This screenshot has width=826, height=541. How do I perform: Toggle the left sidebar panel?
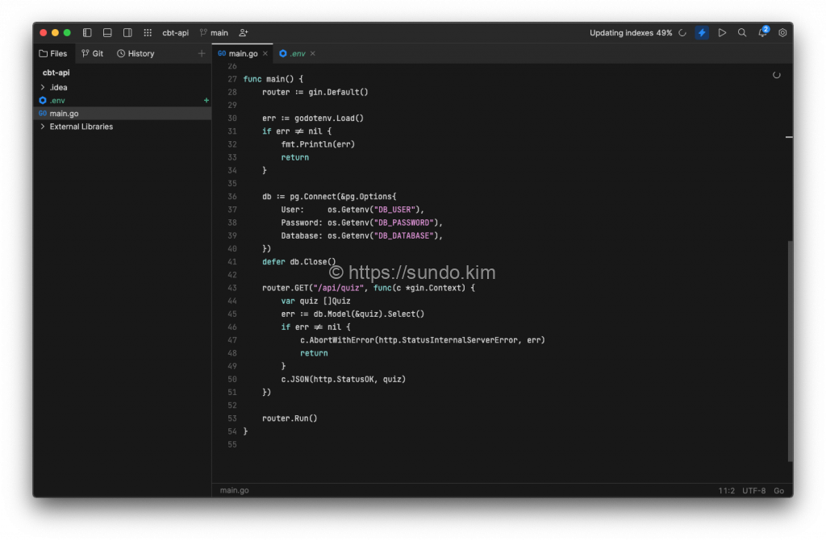click(87, 33)
